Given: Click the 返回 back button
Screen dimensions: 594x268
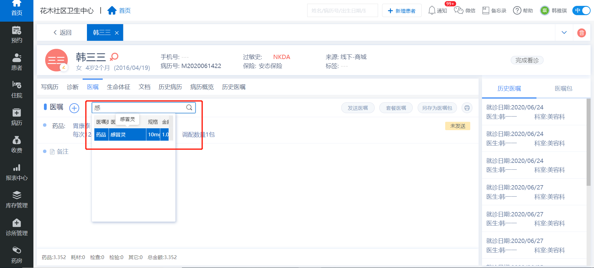Looking at the screenshot, I should tap(62, 32).
